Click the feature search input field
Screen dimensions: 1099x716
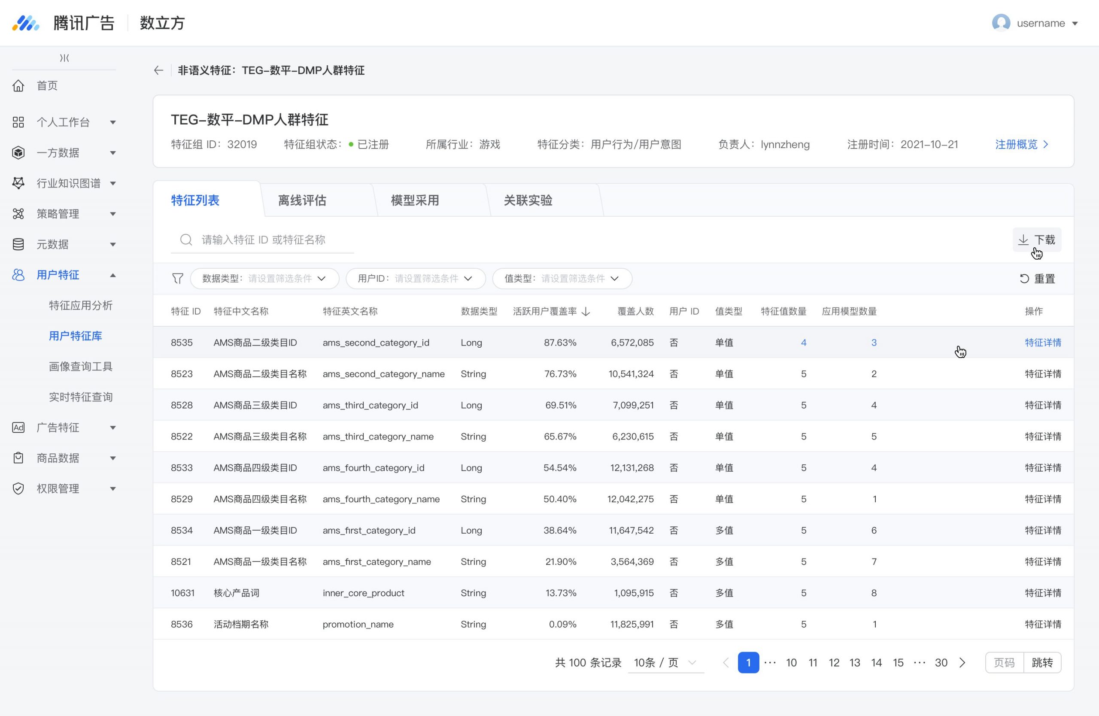(262, 240)
